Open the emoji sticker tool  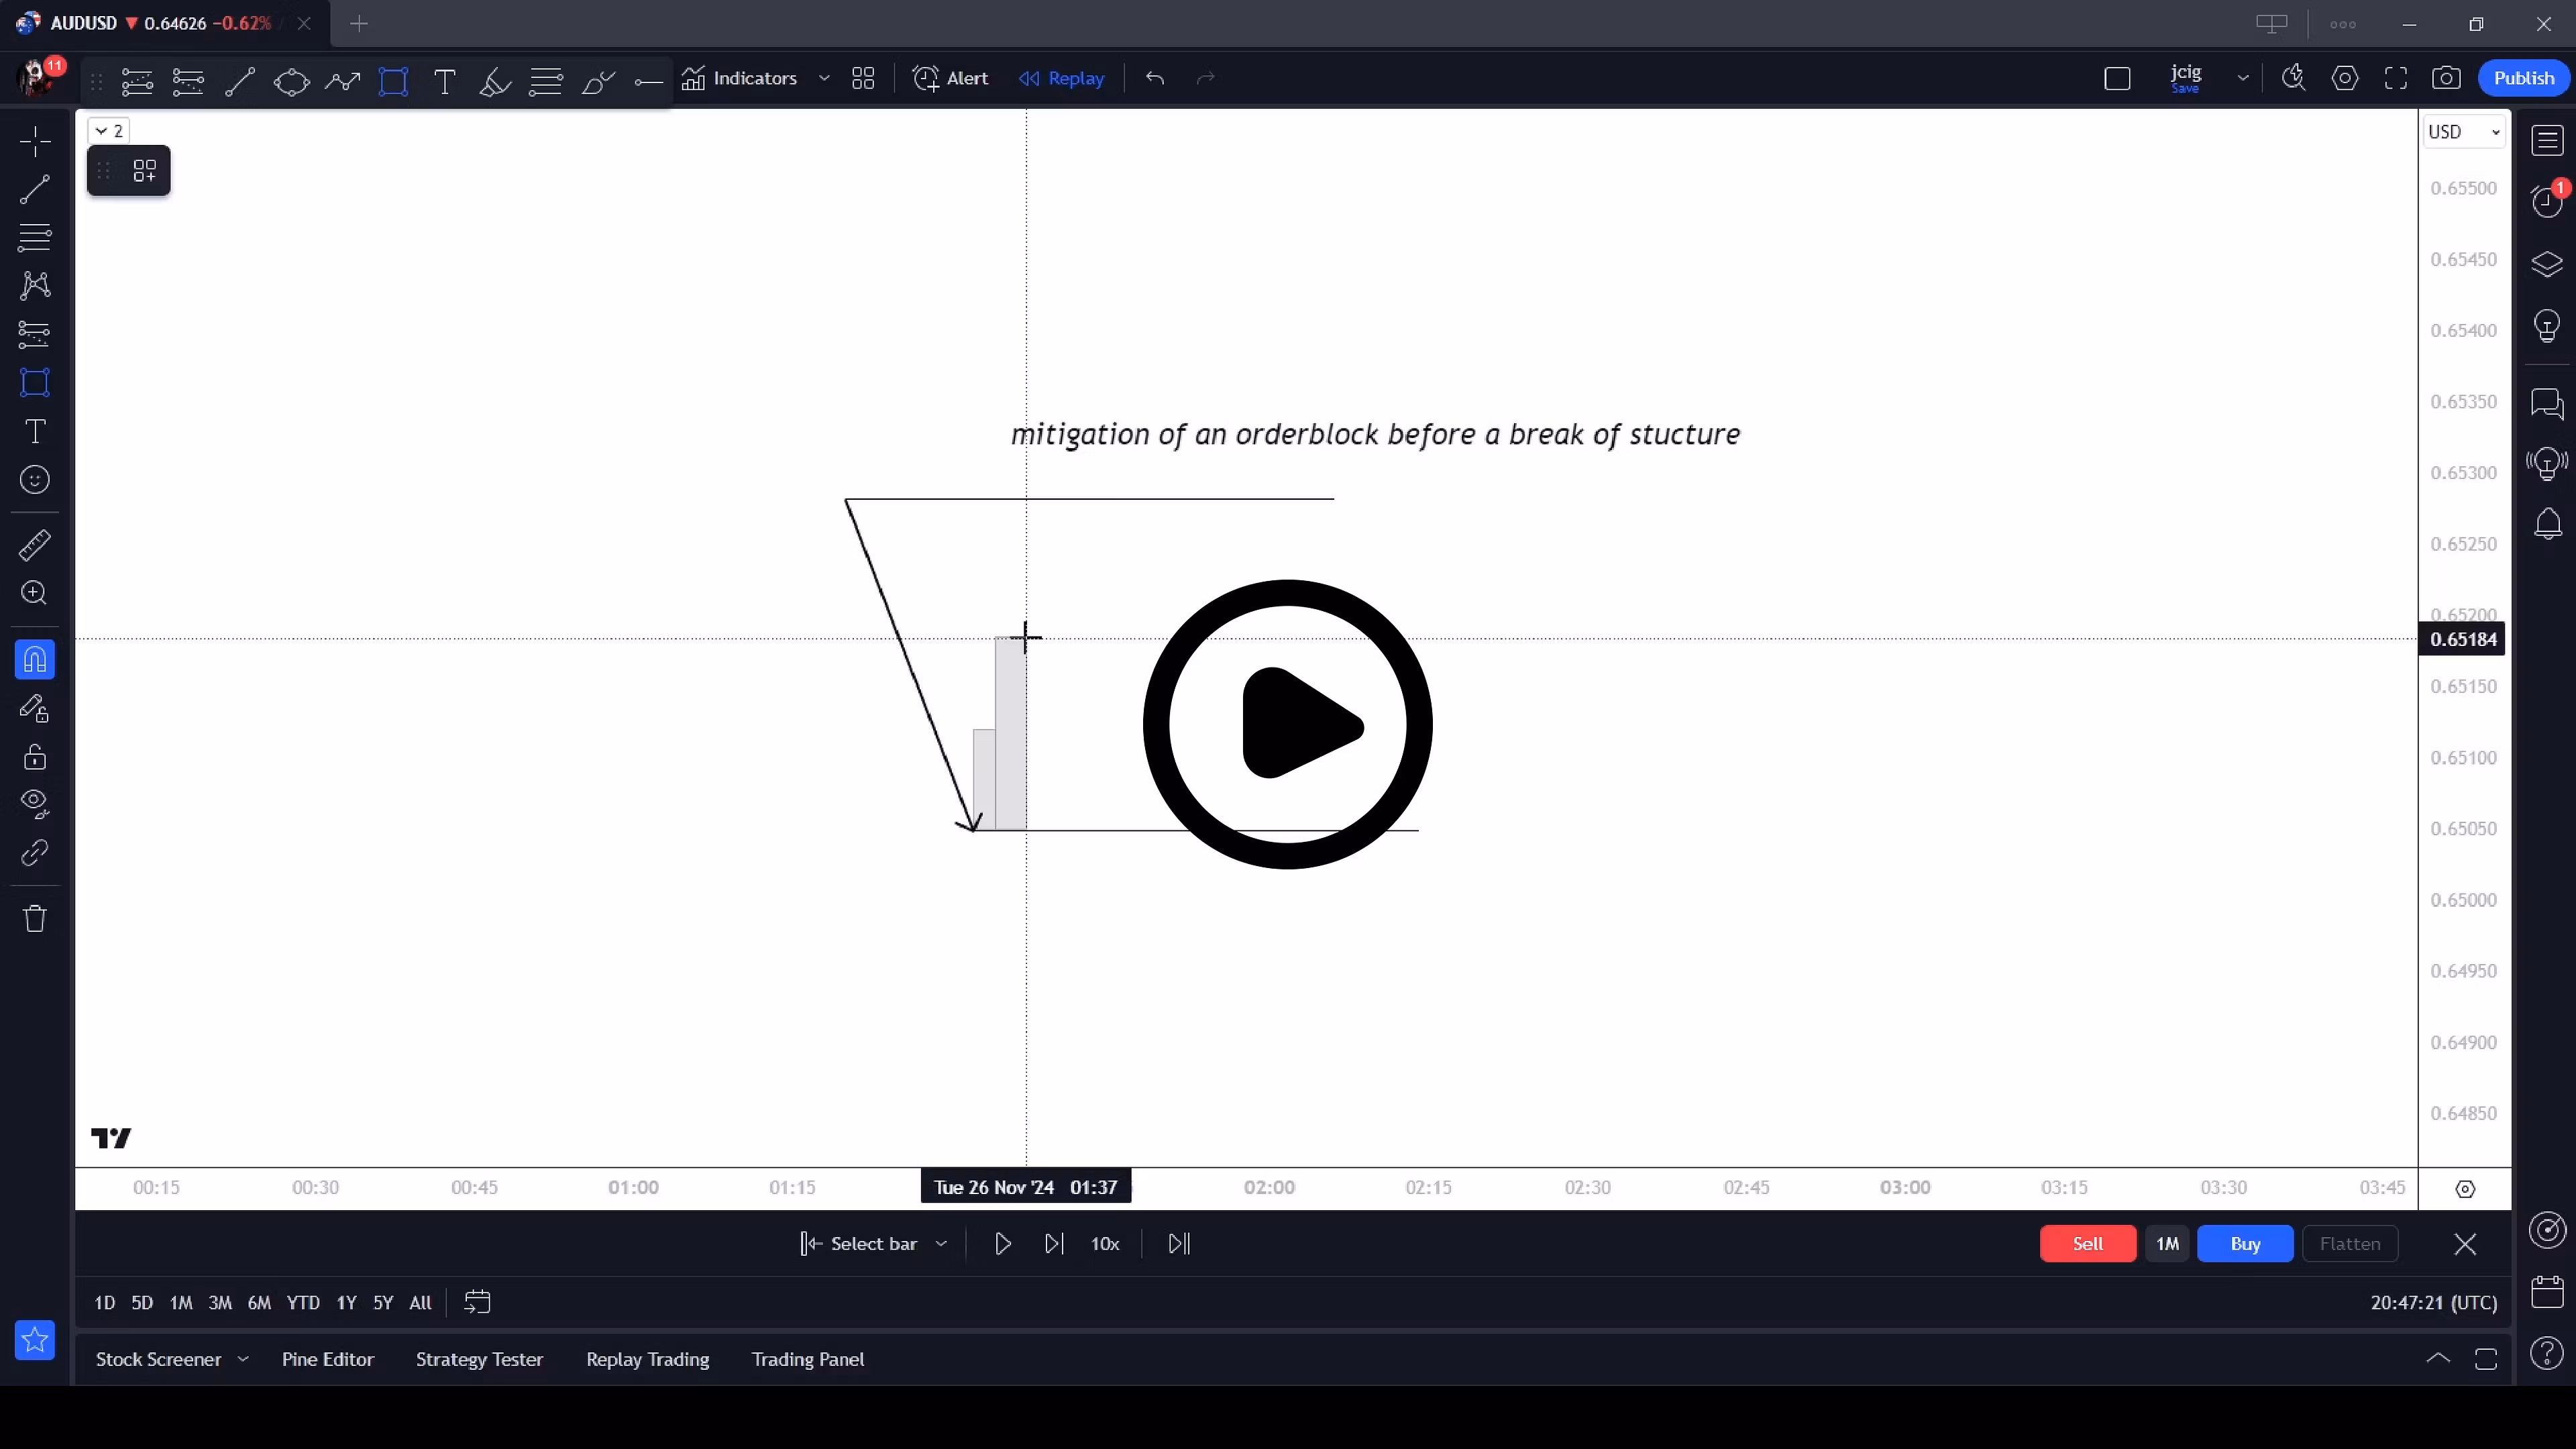click(35, 480)
